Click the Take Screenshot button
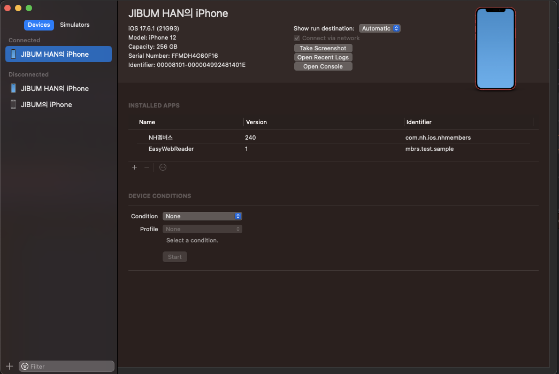 tap(323, 48)
